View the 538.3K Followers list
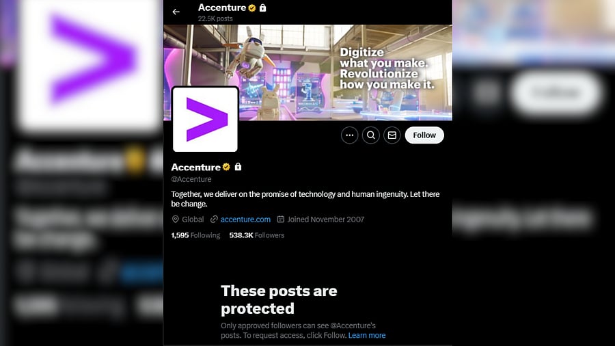This screenshot has width=615, height=346. tap(256, 235)
